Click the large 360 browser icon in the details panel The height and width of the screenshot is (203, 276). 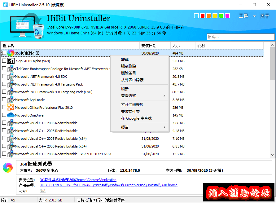(x=8, y=168)
